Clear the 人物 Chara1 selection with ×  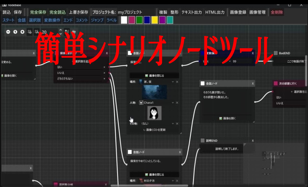[x=177, y=102]
